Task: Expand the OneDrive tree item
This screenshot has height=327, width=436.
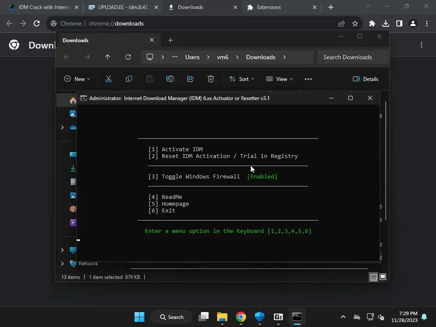Action: coord(62,127)
